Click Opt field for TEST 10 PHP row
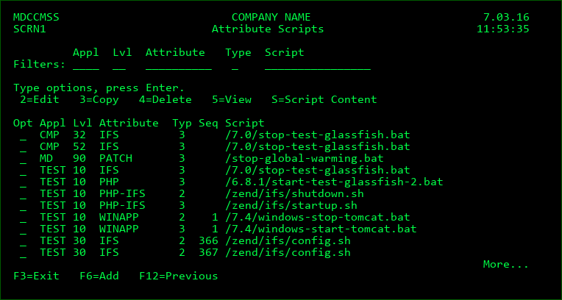The height and width of the screenshot is (300, 562). [24, 182]
